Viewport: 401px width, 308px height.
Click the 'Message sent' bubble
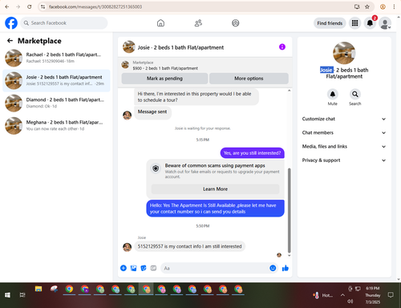(x=152, y=112)
